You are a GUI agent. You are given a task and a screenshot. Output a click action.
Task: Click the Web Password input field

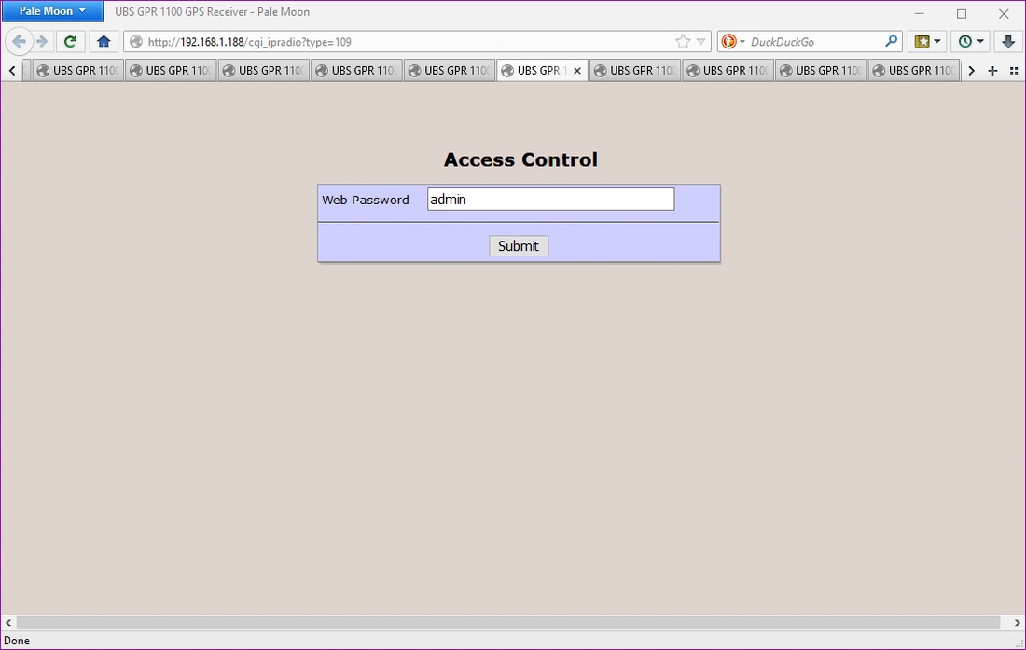(550, 200)
